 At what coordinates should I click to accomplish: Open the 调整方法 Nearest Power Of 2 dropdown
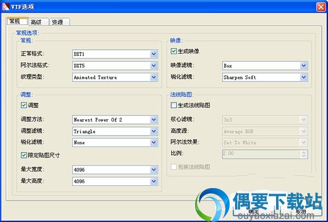[115, 120]
